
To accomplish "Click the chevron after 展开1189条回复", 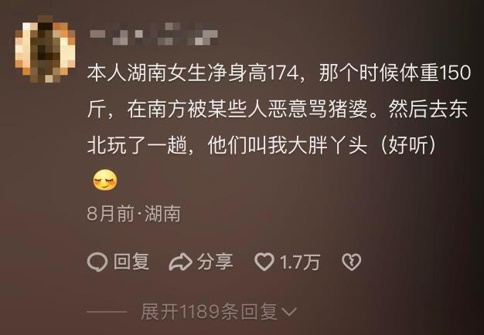I will 289,312.
